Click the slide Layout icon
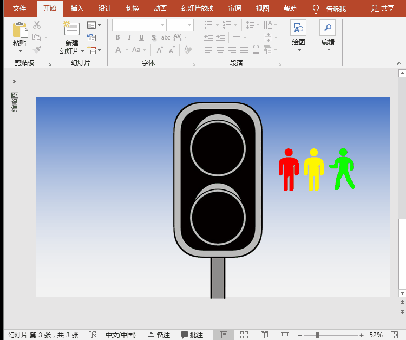Viewport: 406px width, 340px height. pos(91,25)
